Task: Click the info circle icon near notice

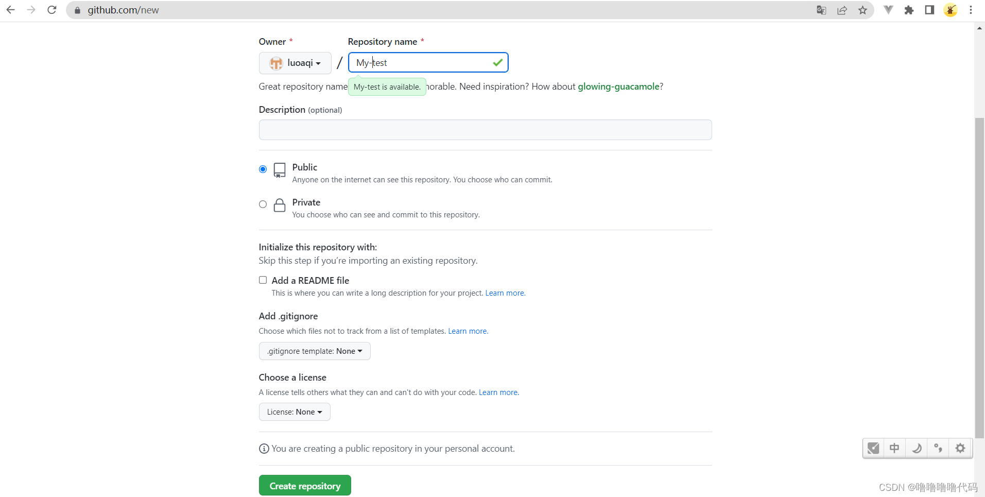Action: point(264,449)
